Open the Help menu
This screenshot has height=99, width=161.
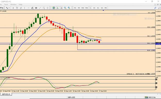[20, 5]
